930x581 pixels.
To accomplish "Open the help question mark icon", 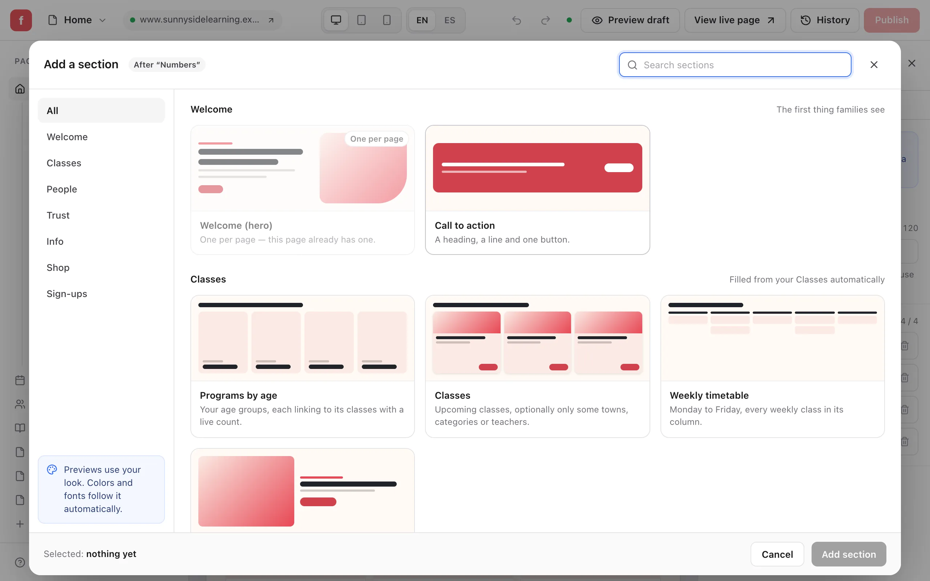I will point(20,562).
